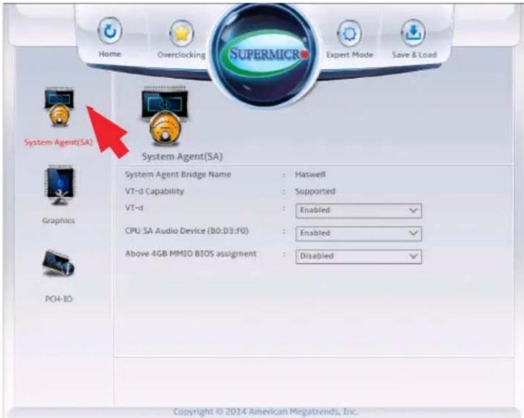Select the System Agent(SA) sidebar icon
This screenshot has width=524, height=418.
tap(59, 107)
